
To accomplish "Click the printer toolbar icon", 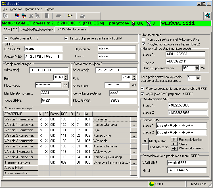I will [x=82, y=16].
